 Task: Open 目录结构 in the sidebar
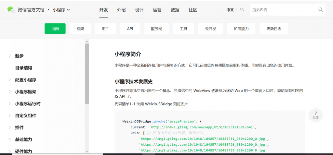coord(23,68)
